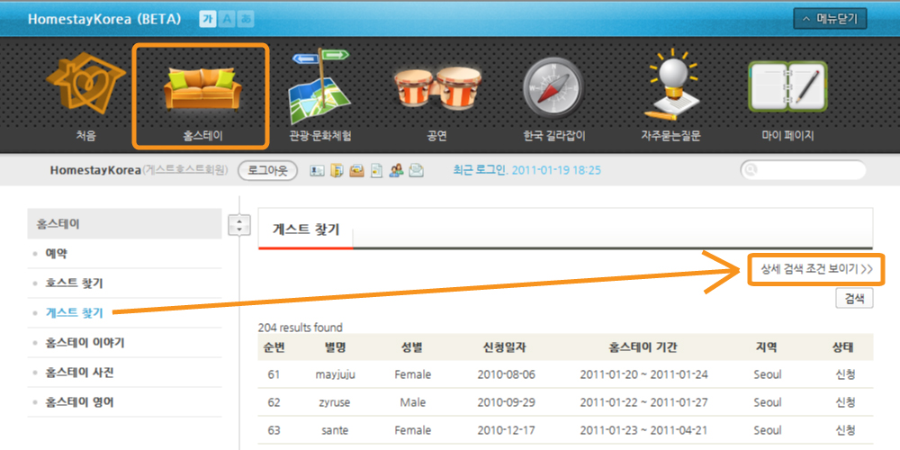Click period 2011-01-20 ~ 2011-01-24

(643, 374)
